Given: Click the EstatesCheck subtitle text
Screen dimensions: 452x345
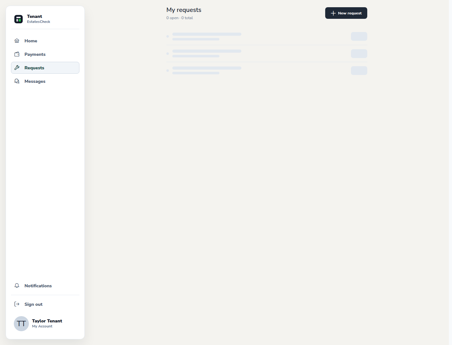Looking at the screenshot, I should pos(39,22).
